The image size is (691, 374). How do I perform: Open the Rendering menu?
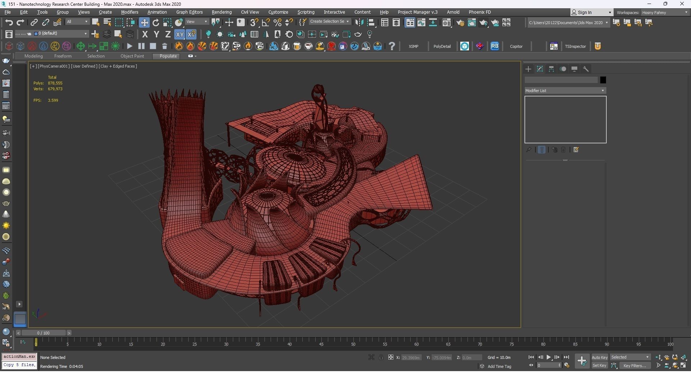221,12
